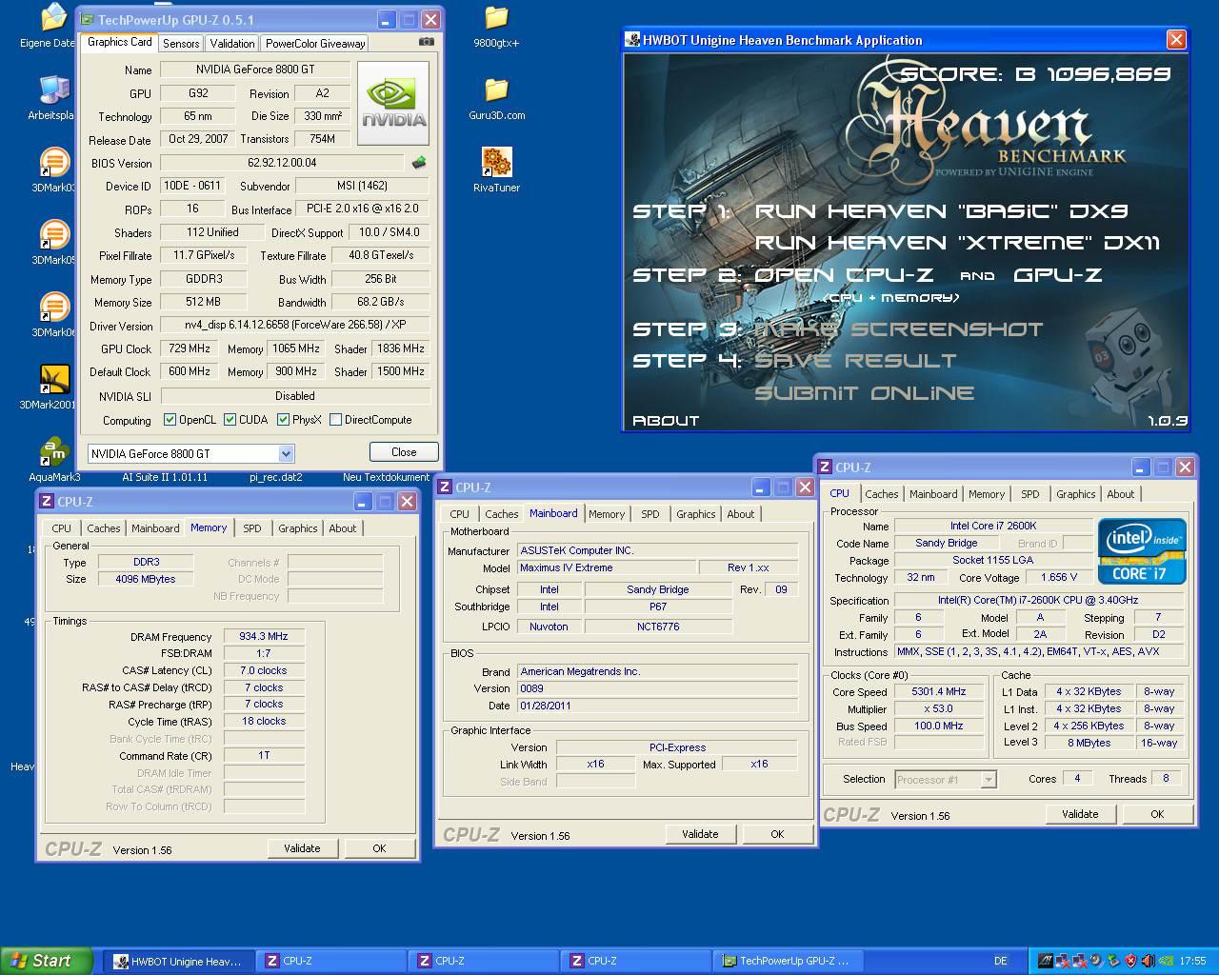Open the NVIDIA GeForce 8800 GT dropdown
This screenshot has width=1219, height=975.
pyautogui.click(x=286, y=454)
